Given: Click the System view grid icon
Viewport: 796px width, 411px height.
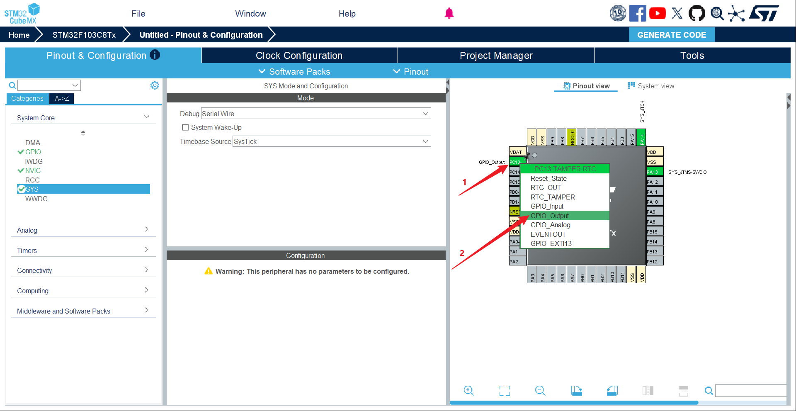Looking at the screenshot, I should click(x=631, y=85).
